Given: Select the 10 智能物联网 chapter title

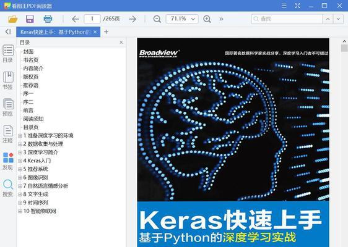Looking at the screenshot, I should [40, 211].
